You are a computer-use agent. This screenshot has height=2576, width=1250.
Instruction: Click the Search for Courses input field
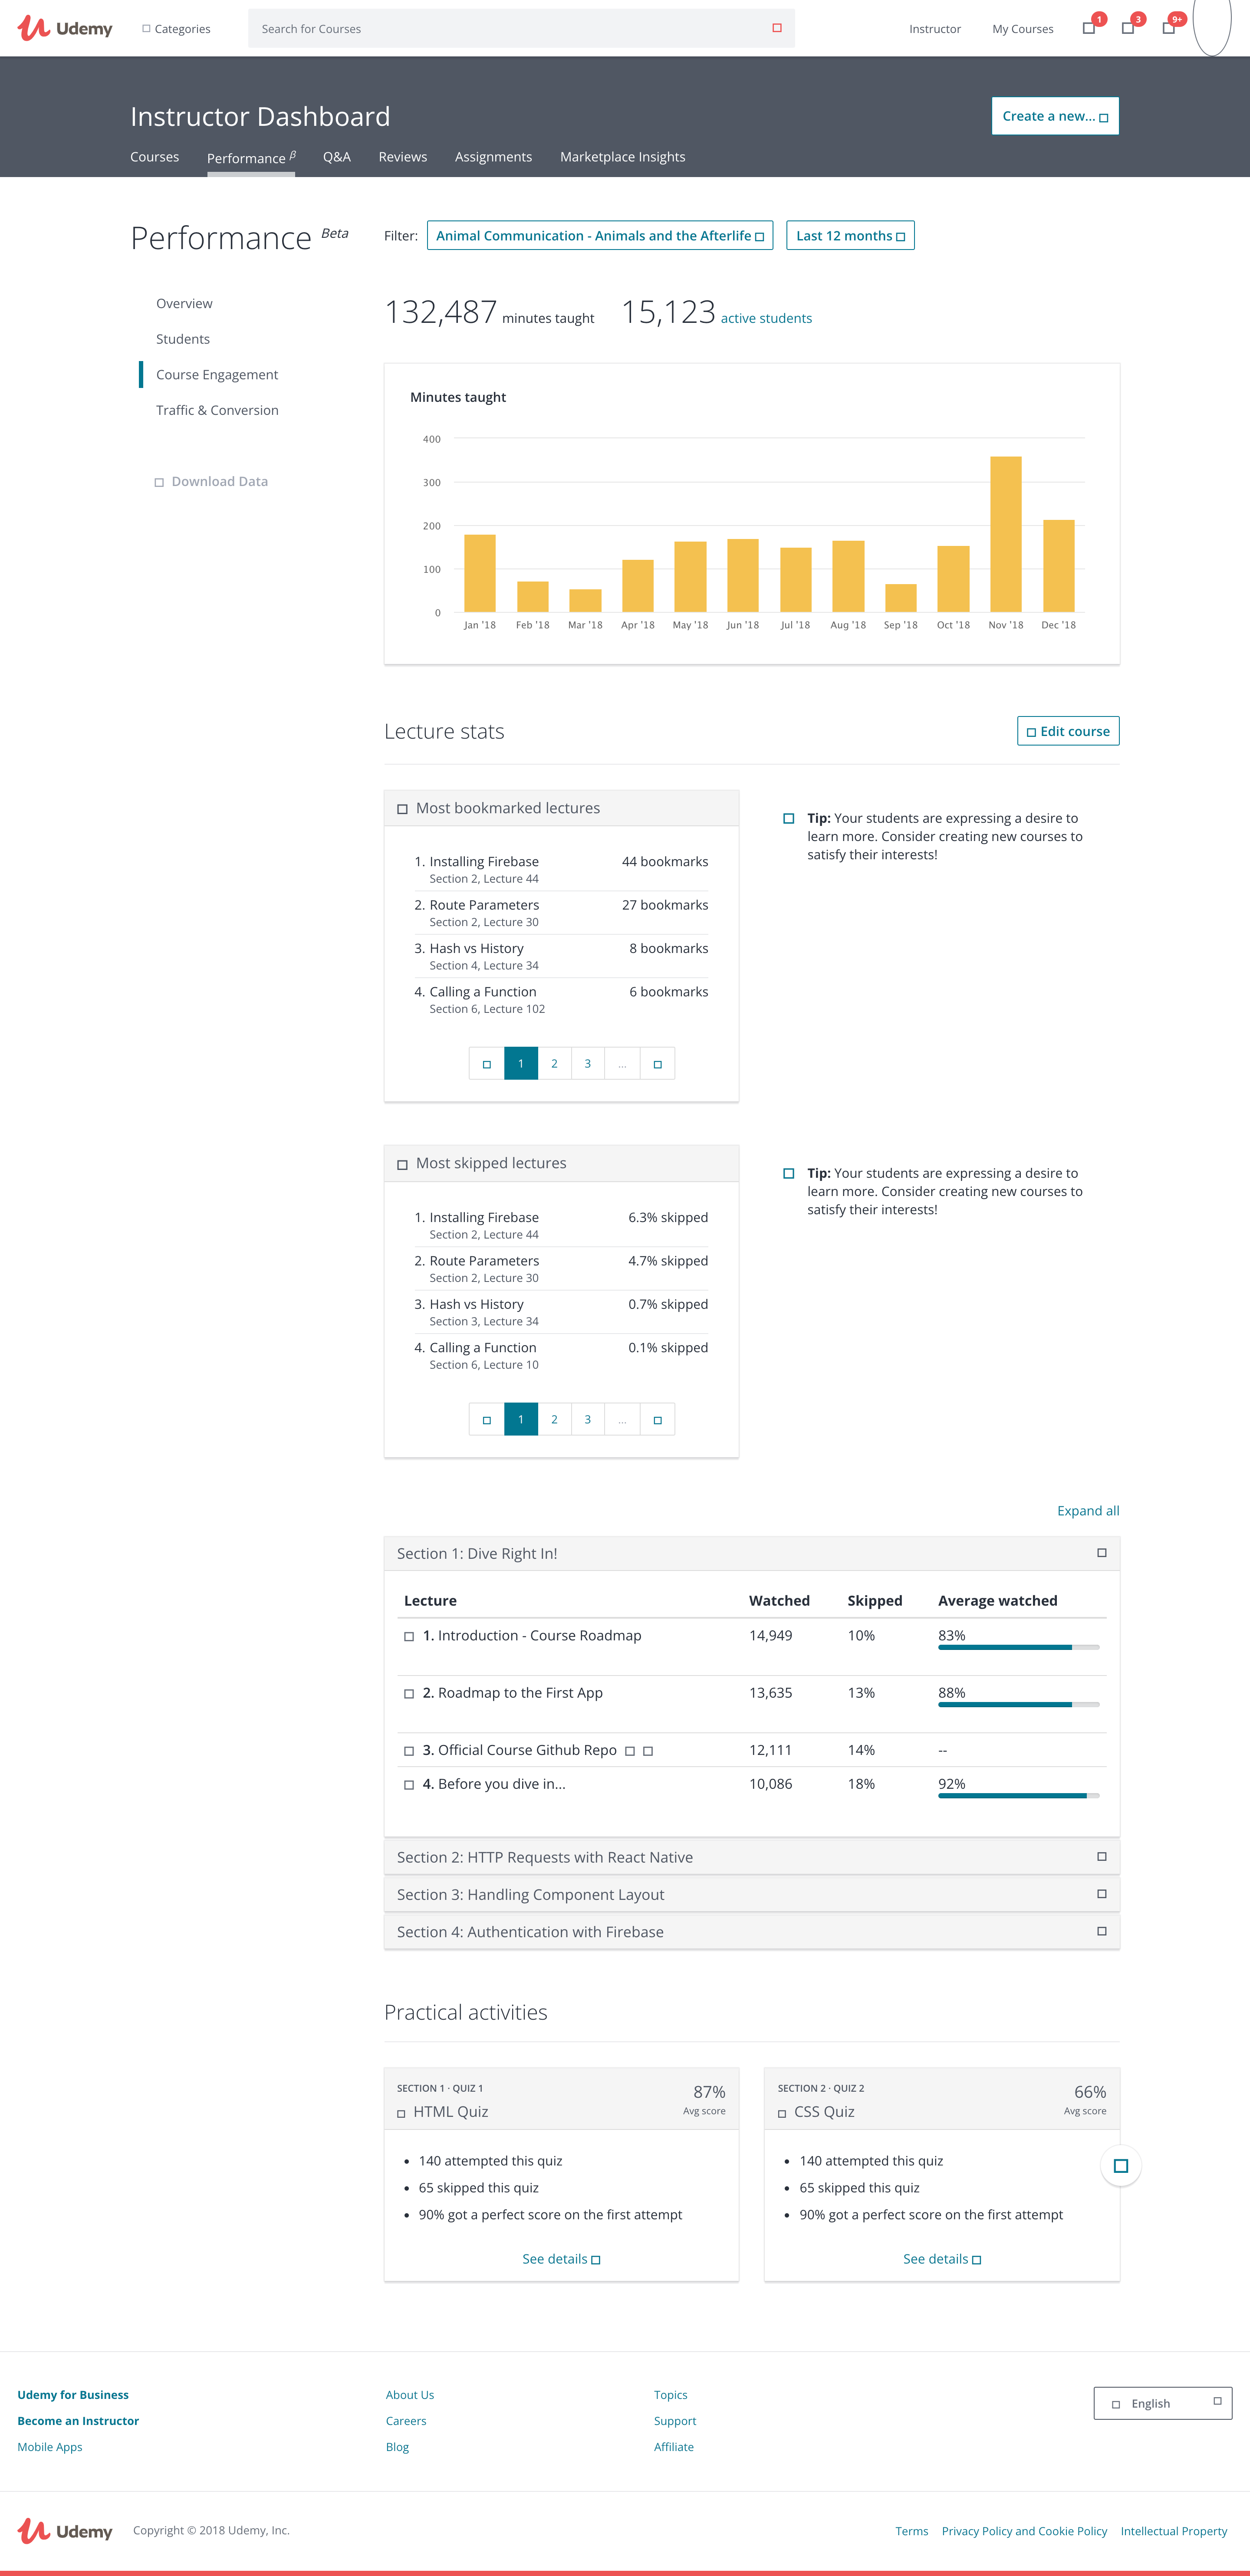[x=521, y=29]
